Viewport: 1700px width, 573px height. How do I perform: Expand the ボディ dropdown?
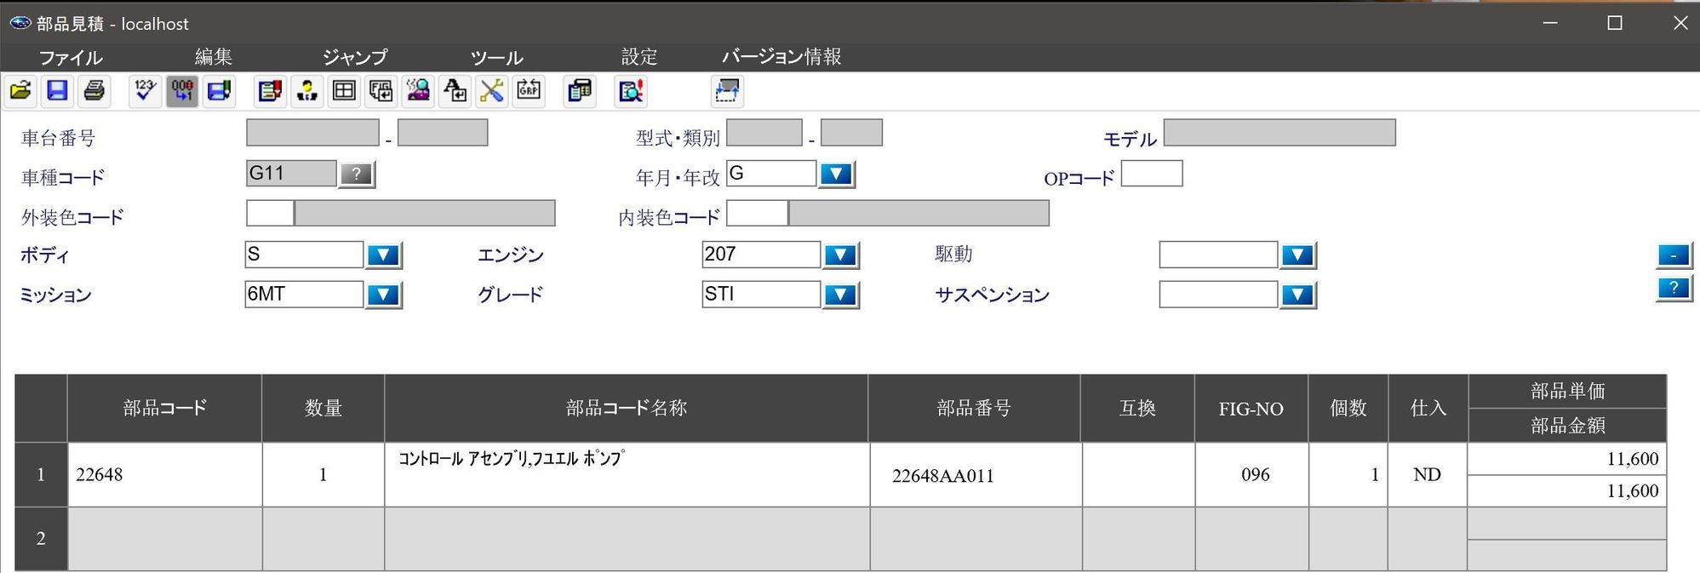coord(383,255)
